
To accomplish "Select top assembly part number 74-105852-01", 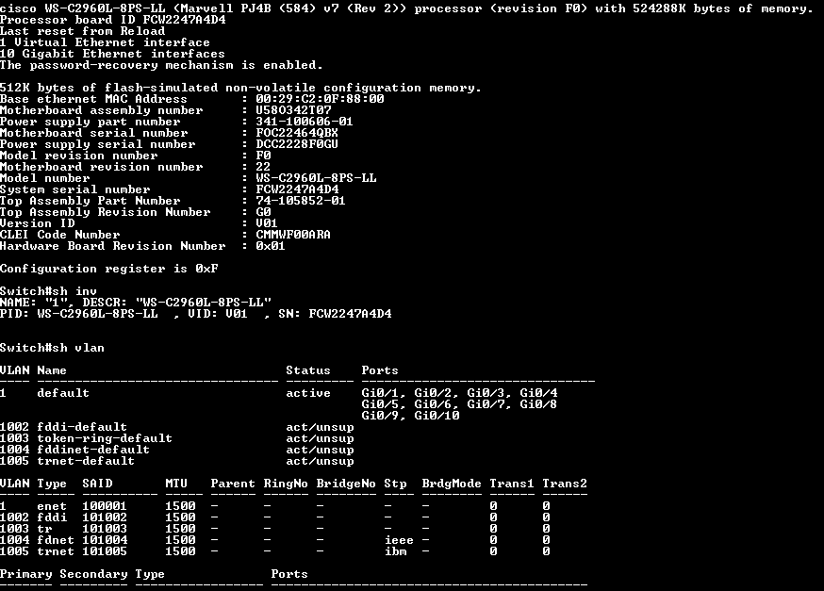I will [x=301, y=201].
